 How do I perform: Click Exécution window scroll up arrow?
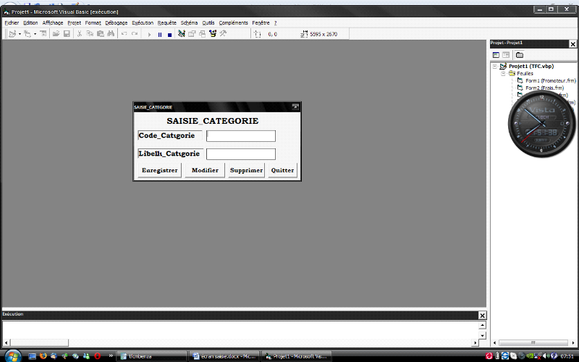click(482, 325)
